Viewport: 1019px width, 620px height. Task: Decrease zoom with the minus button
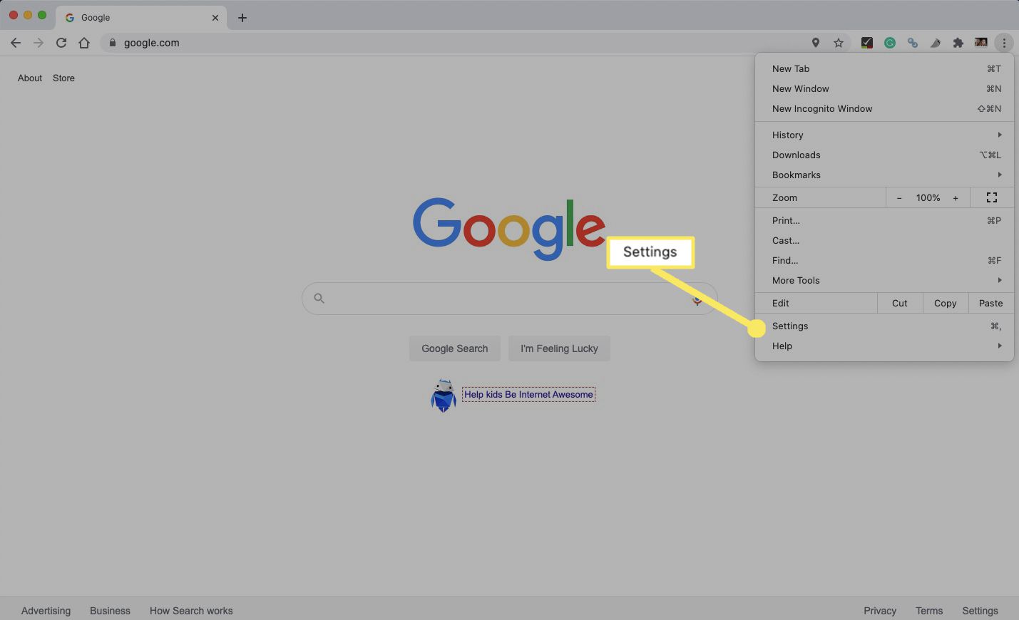point(899,198)
